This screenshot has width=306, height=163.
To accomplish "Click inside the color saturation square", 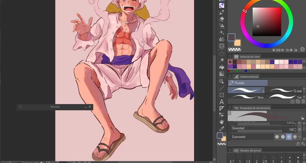I will tap(267, 22).
